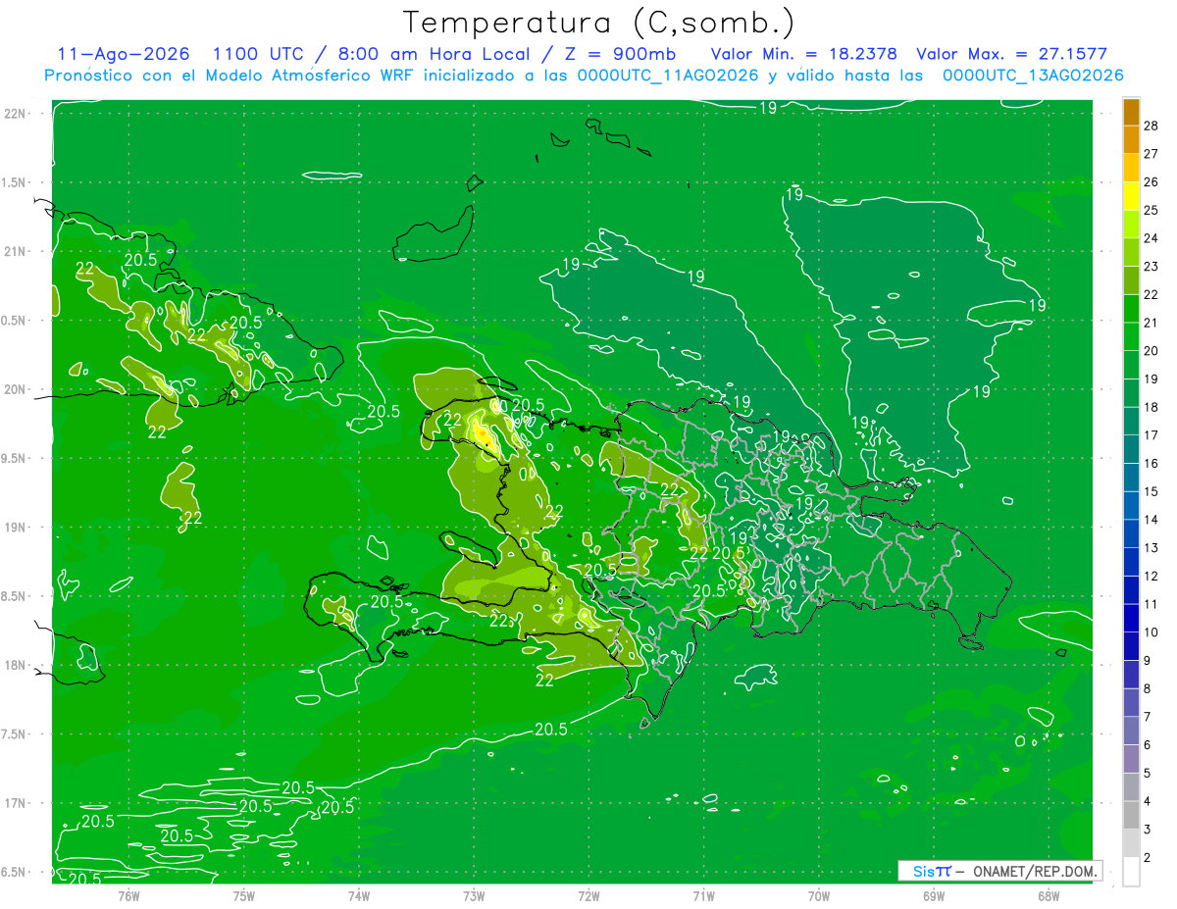
Task: Click the color scale label '27'
Action: [x=1151, y=154]
